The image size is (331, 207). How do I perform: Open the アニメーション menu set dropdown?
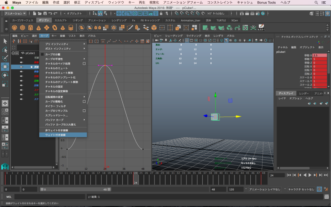(x=15, y=13)
